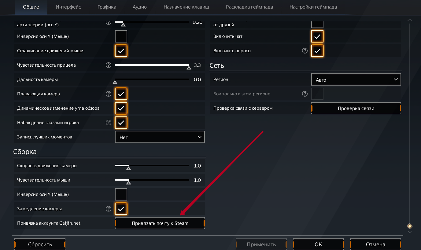This screenshot has height=250, width=421.
Task: Show help tooltip for Плавающая камера
Action: tap(108, 94)
